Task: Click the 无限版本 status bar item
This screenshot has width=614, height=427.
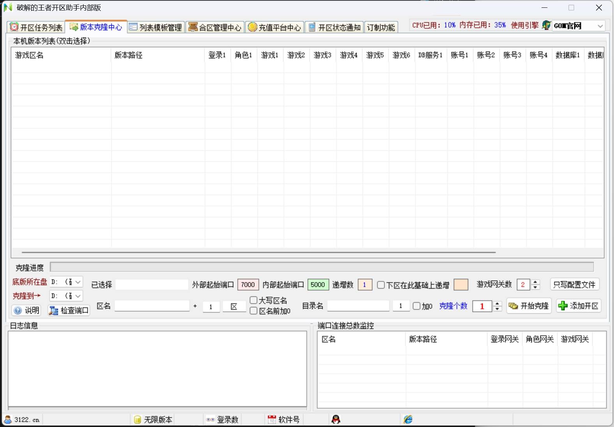Action: coord(153,420)
